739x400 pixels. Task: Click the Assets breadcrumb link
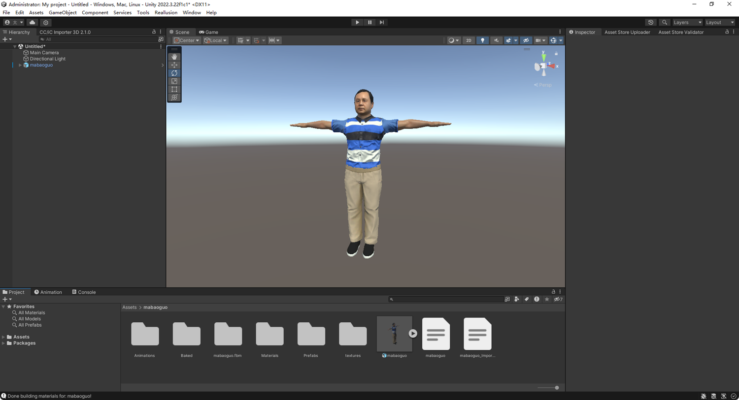(x=130, y=307)
